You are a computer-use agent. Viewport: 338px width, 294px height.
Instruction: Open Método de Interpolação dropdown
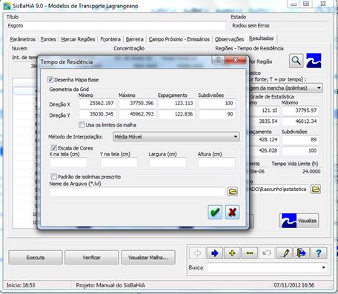(x=176, y=136)
